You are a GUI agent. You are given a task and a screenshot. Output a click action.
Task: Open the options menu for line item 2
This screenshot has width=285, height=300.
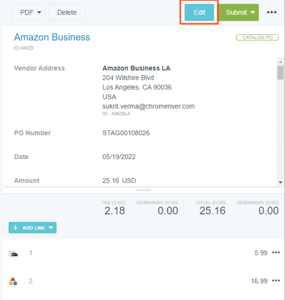276,281
